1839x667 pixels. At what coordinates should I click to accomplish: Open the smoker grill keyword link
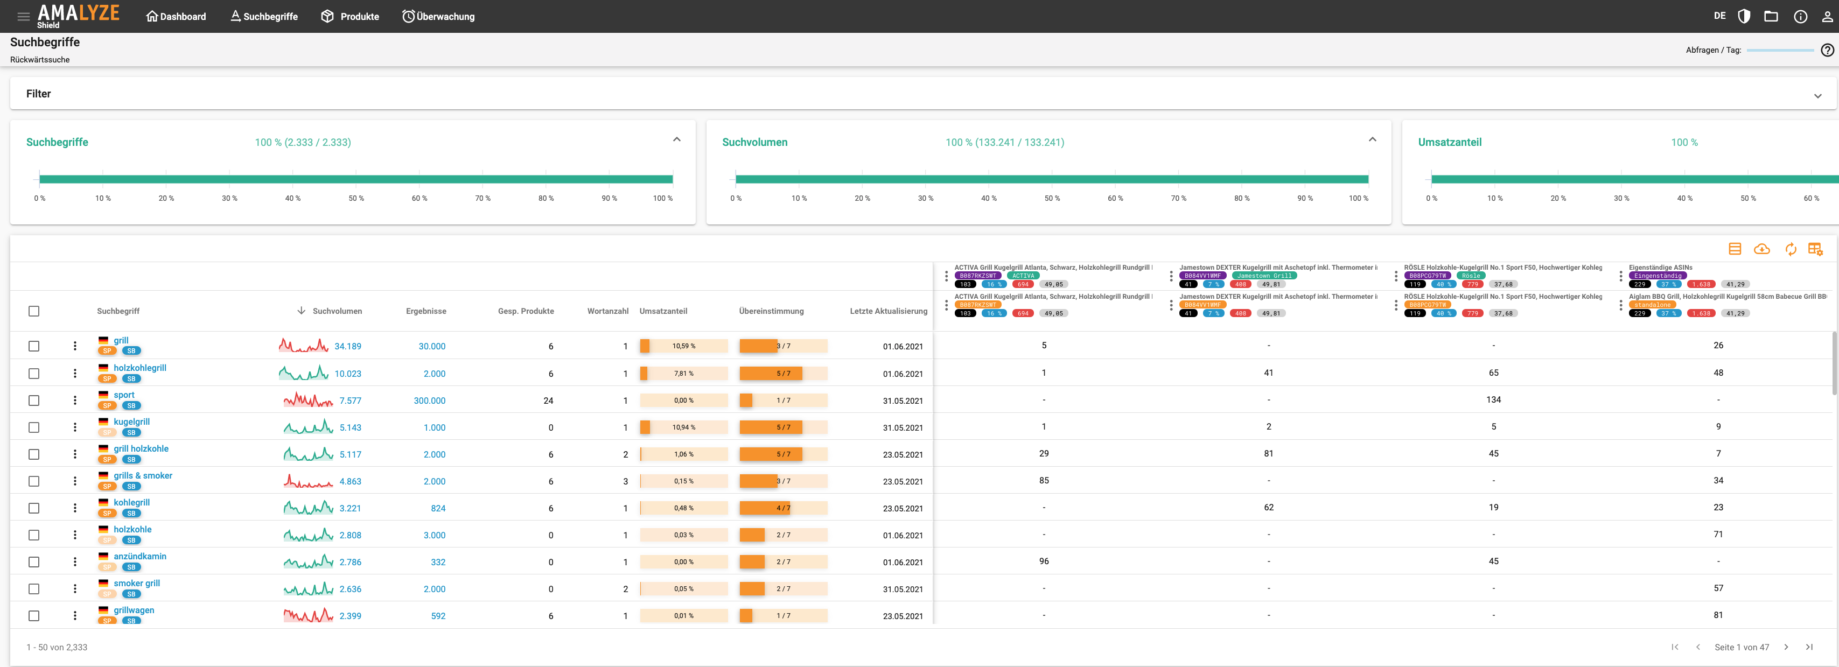(x=137, y=584)
